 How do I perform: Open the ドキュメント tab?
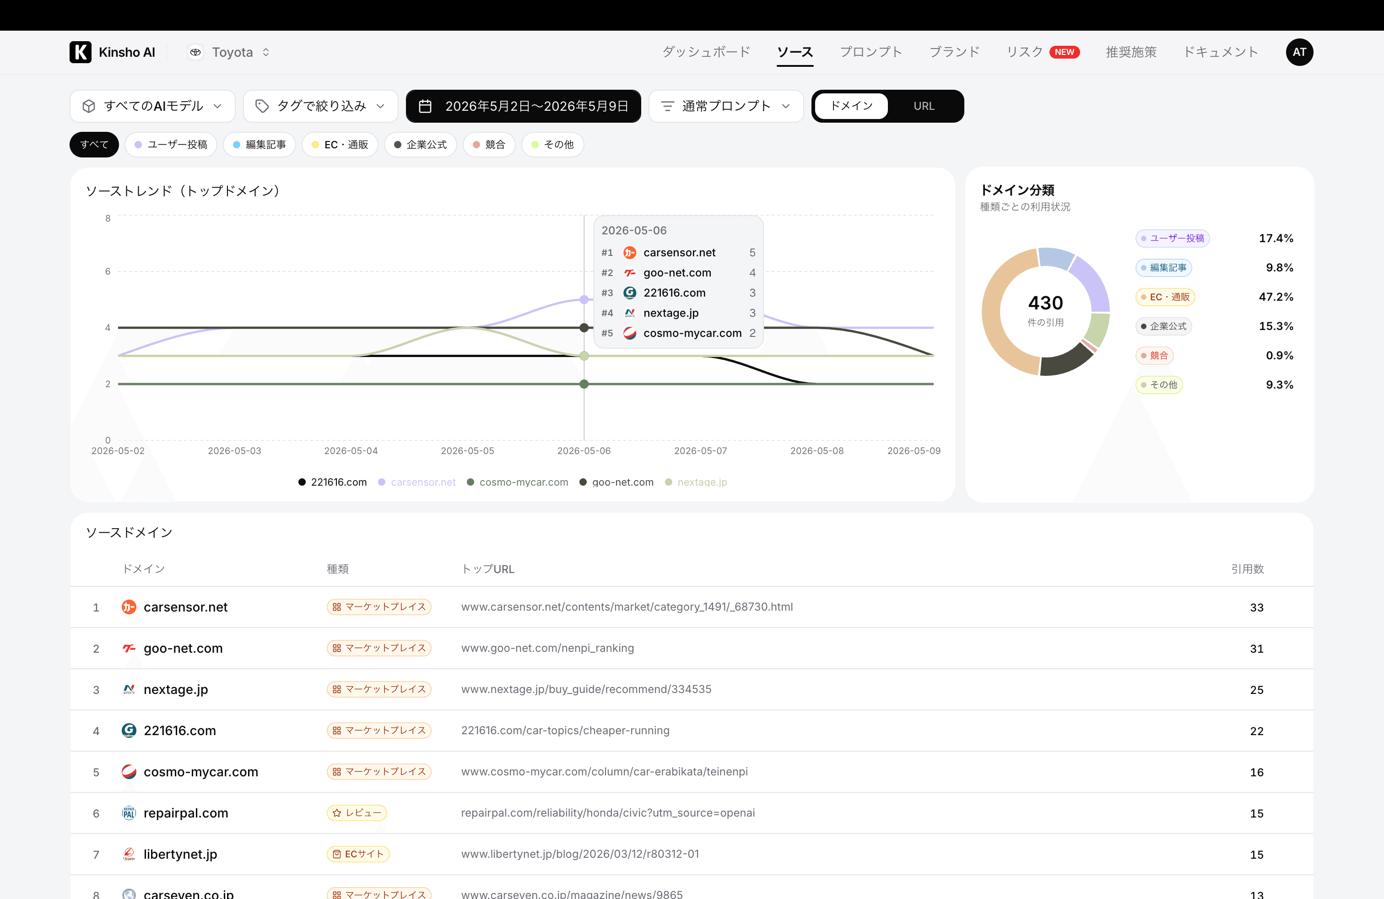click(1221, 52)
